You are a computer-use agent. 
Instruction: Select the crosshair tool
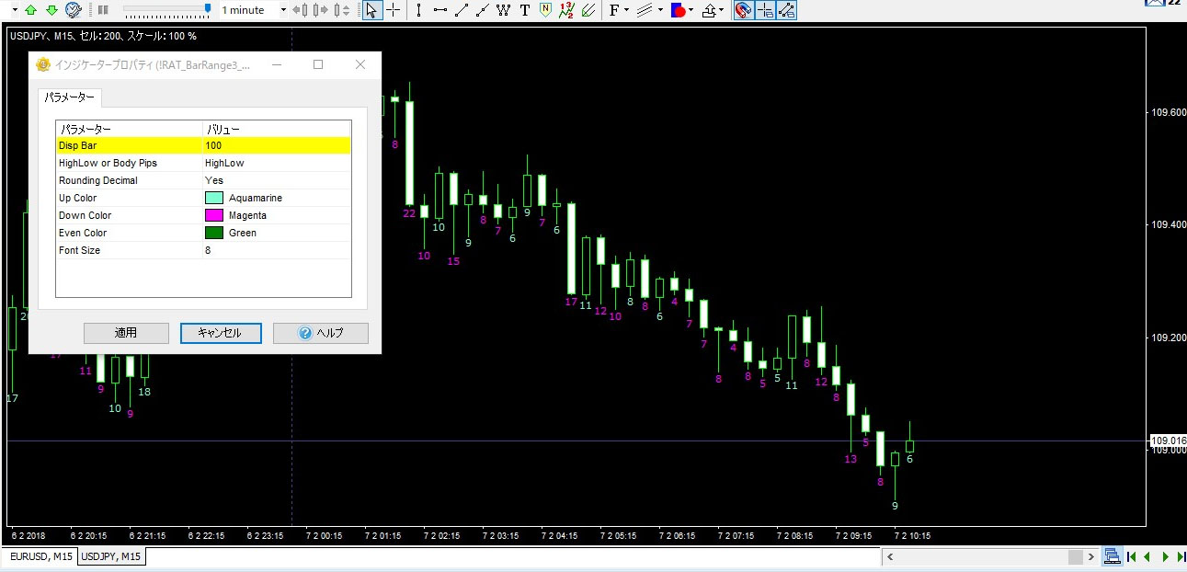(x=393, y=10)
